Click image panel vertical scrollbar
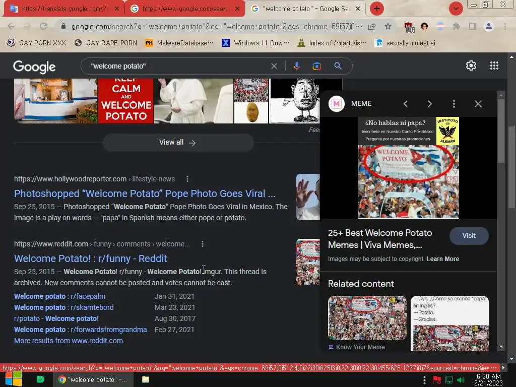 501,131
